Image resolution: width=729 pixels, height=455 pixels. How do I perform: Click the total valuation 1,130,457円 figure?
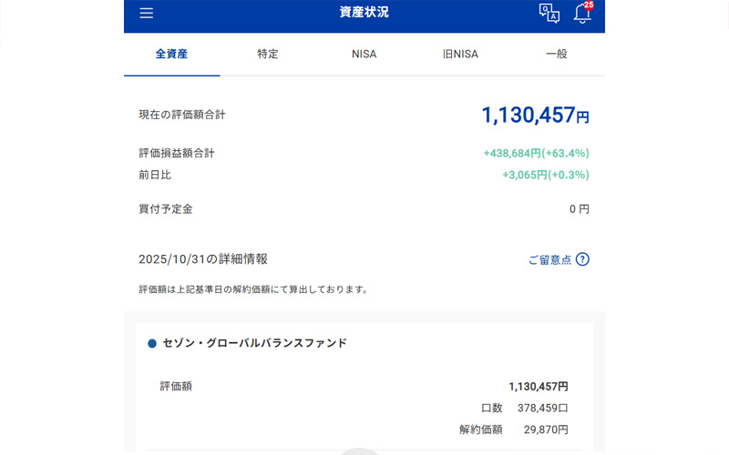[535, 115]
